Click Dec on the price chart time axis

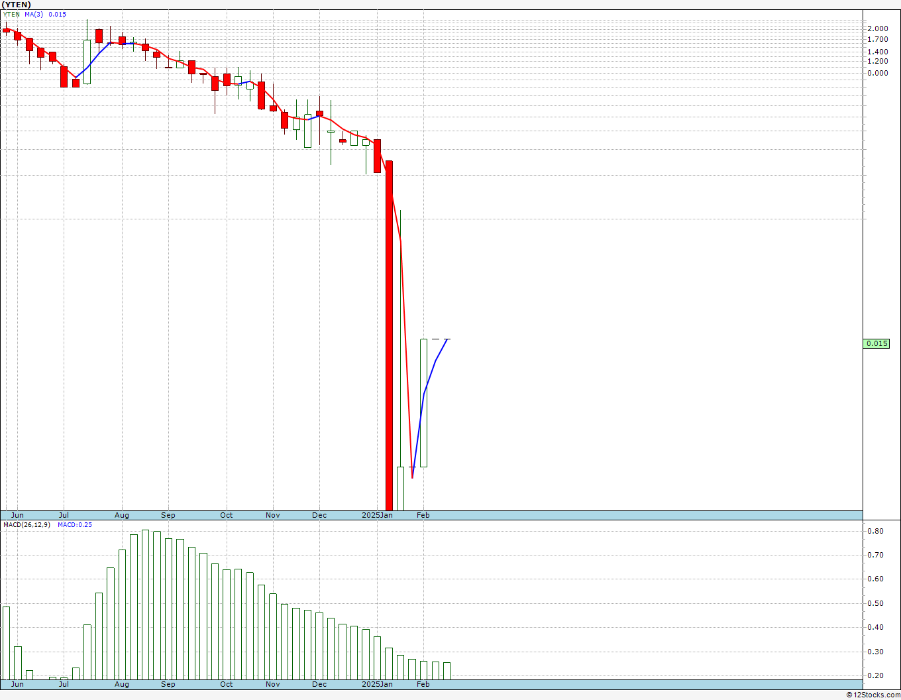click(x=319, y=515)
